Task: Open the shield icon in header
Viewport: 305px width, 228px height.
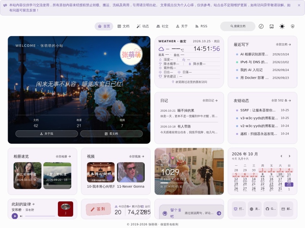Action: tap(292, 26)
